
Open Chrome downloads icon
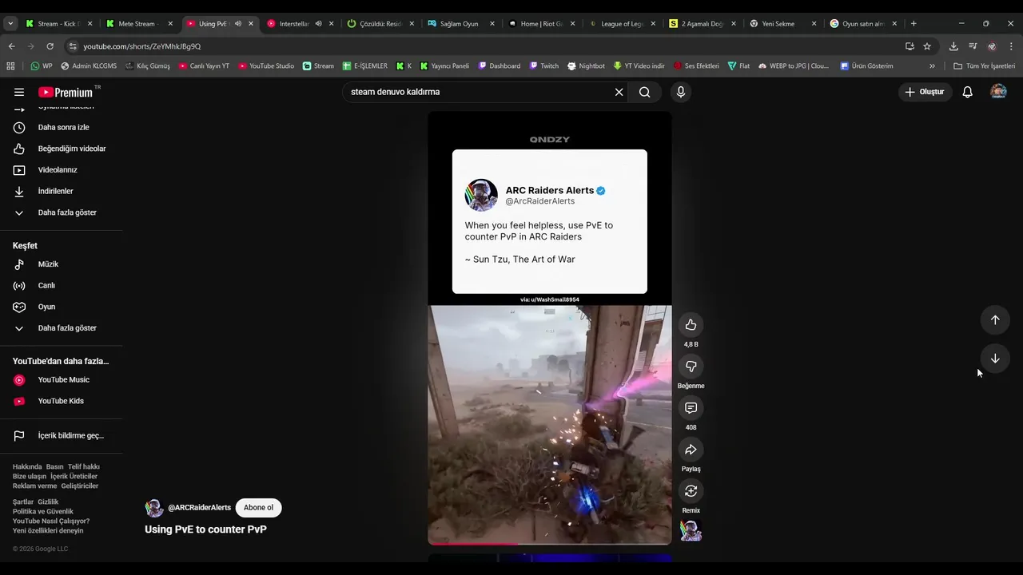pyautogui.click(x=953, y=46)
